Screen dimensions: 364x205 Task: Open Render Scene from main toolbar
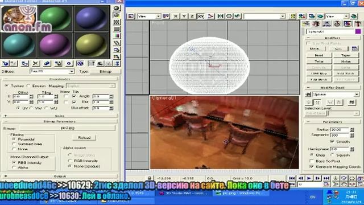[312, 16]
